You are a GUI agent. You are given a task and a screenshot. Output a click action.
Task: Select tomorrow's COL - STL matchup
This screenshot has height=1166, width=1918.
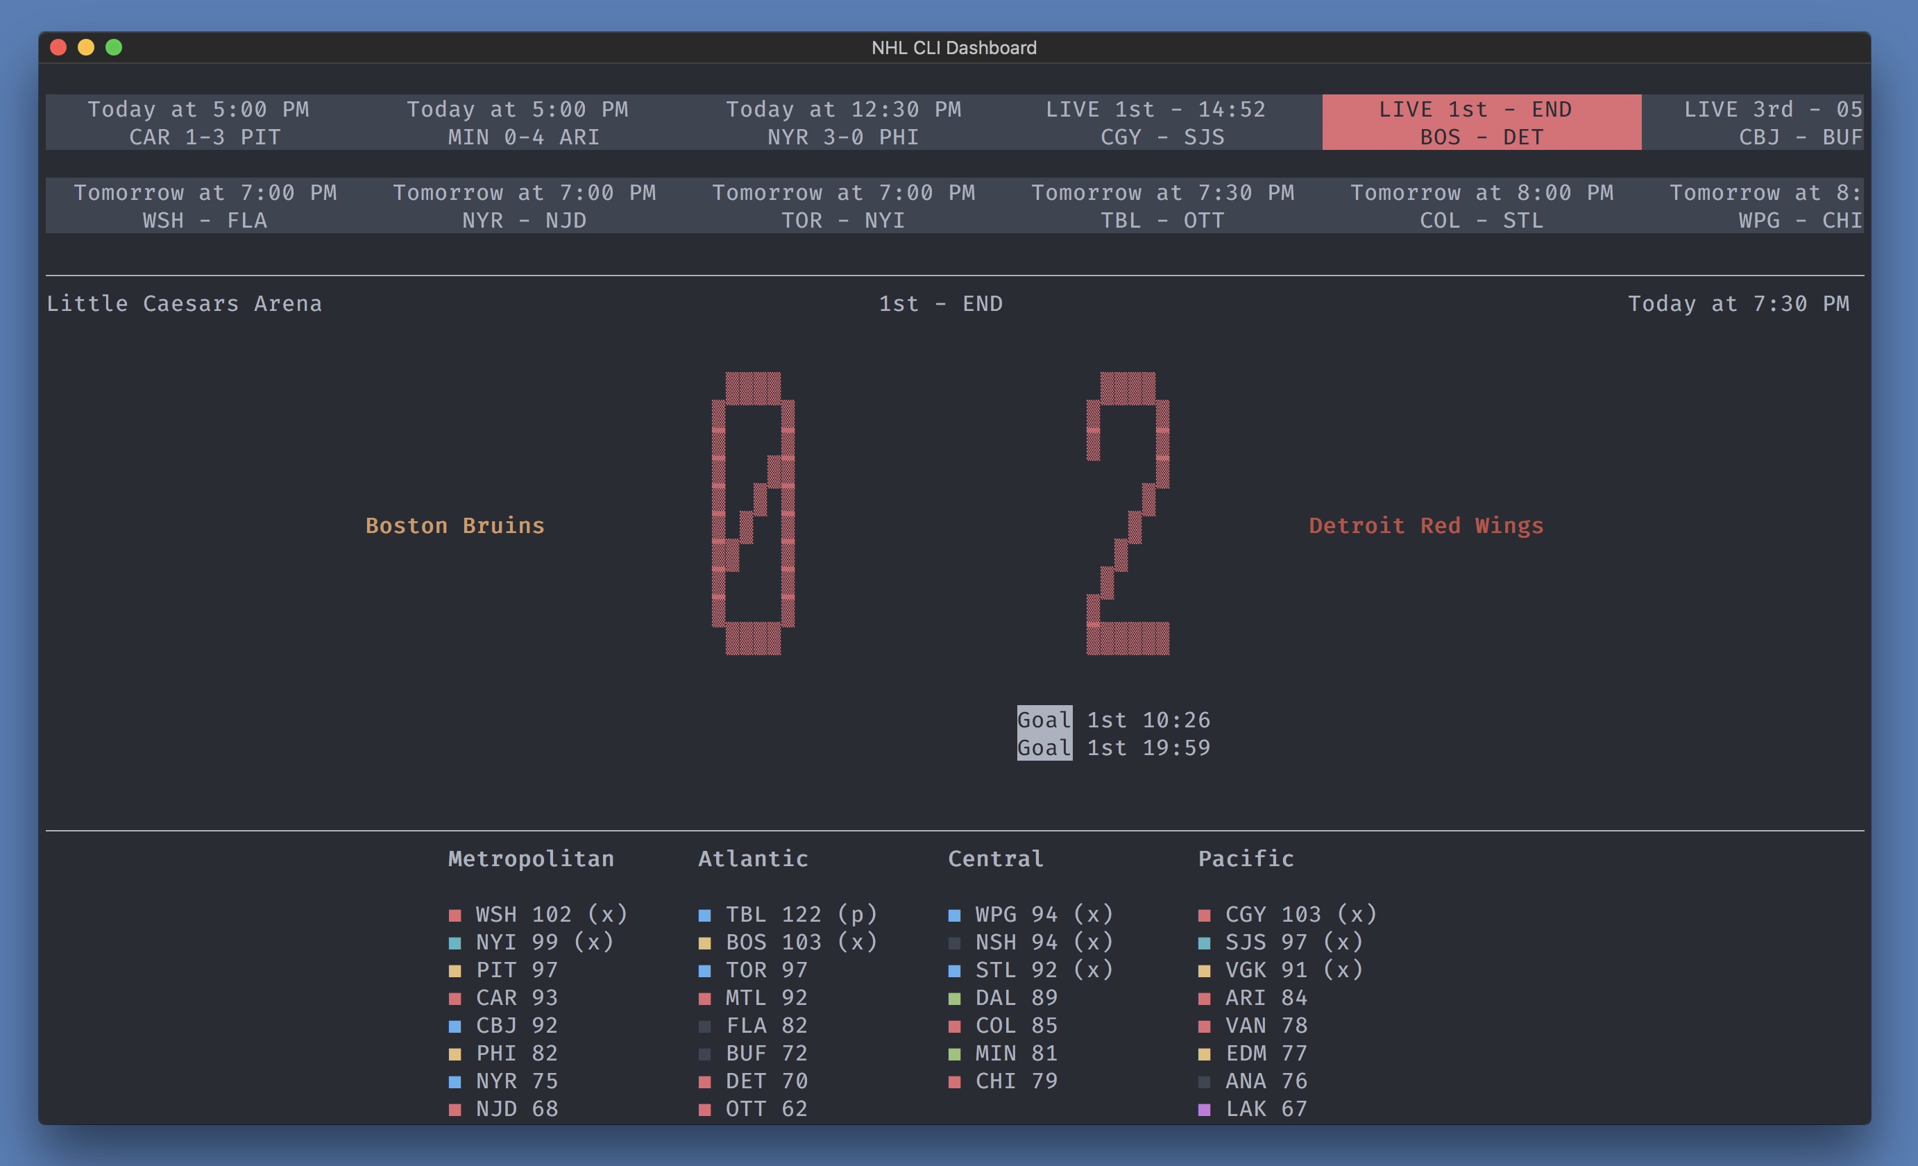(1482, 206)
